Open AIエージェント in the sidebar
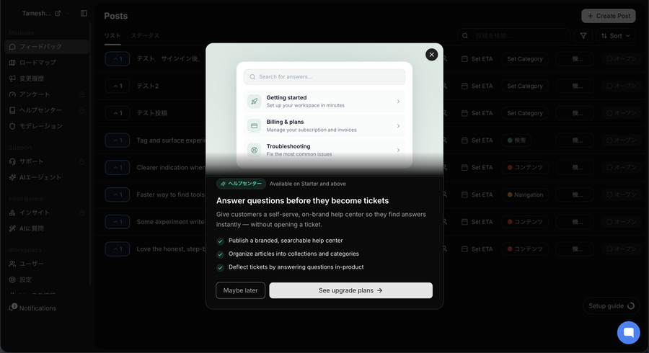This screenshot has width=649, height=353. pyautogui.click(x=47, y=177)
